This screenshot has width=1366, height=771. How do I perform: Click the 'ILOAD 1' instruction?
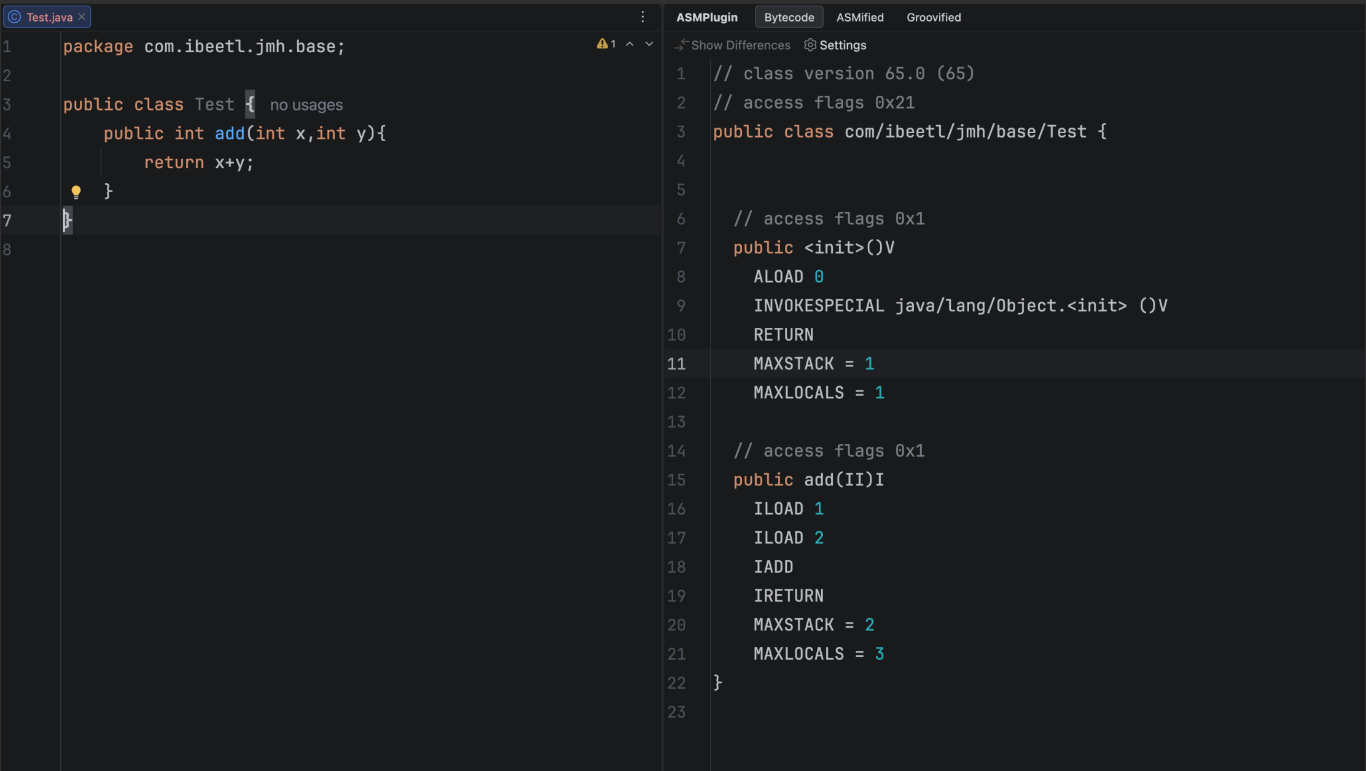(x=789, y=509)
